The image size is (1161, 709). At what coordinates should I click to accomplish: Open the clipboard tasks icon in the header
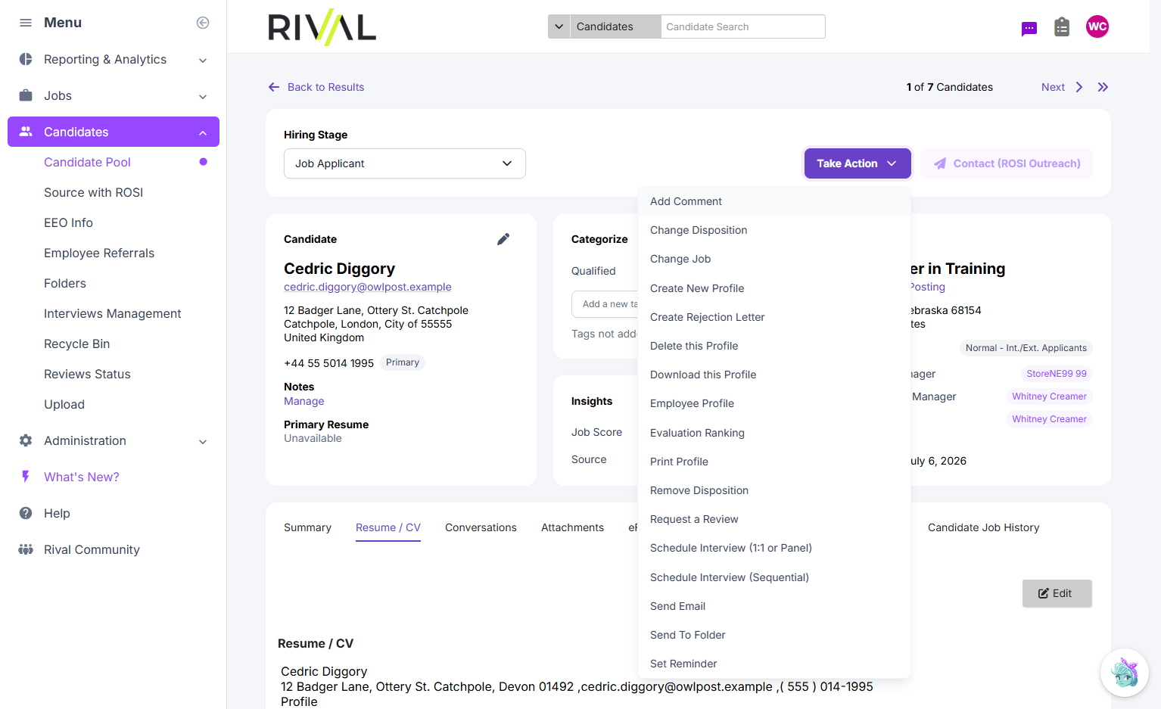pyautogui.click(x=1062, y=27)
